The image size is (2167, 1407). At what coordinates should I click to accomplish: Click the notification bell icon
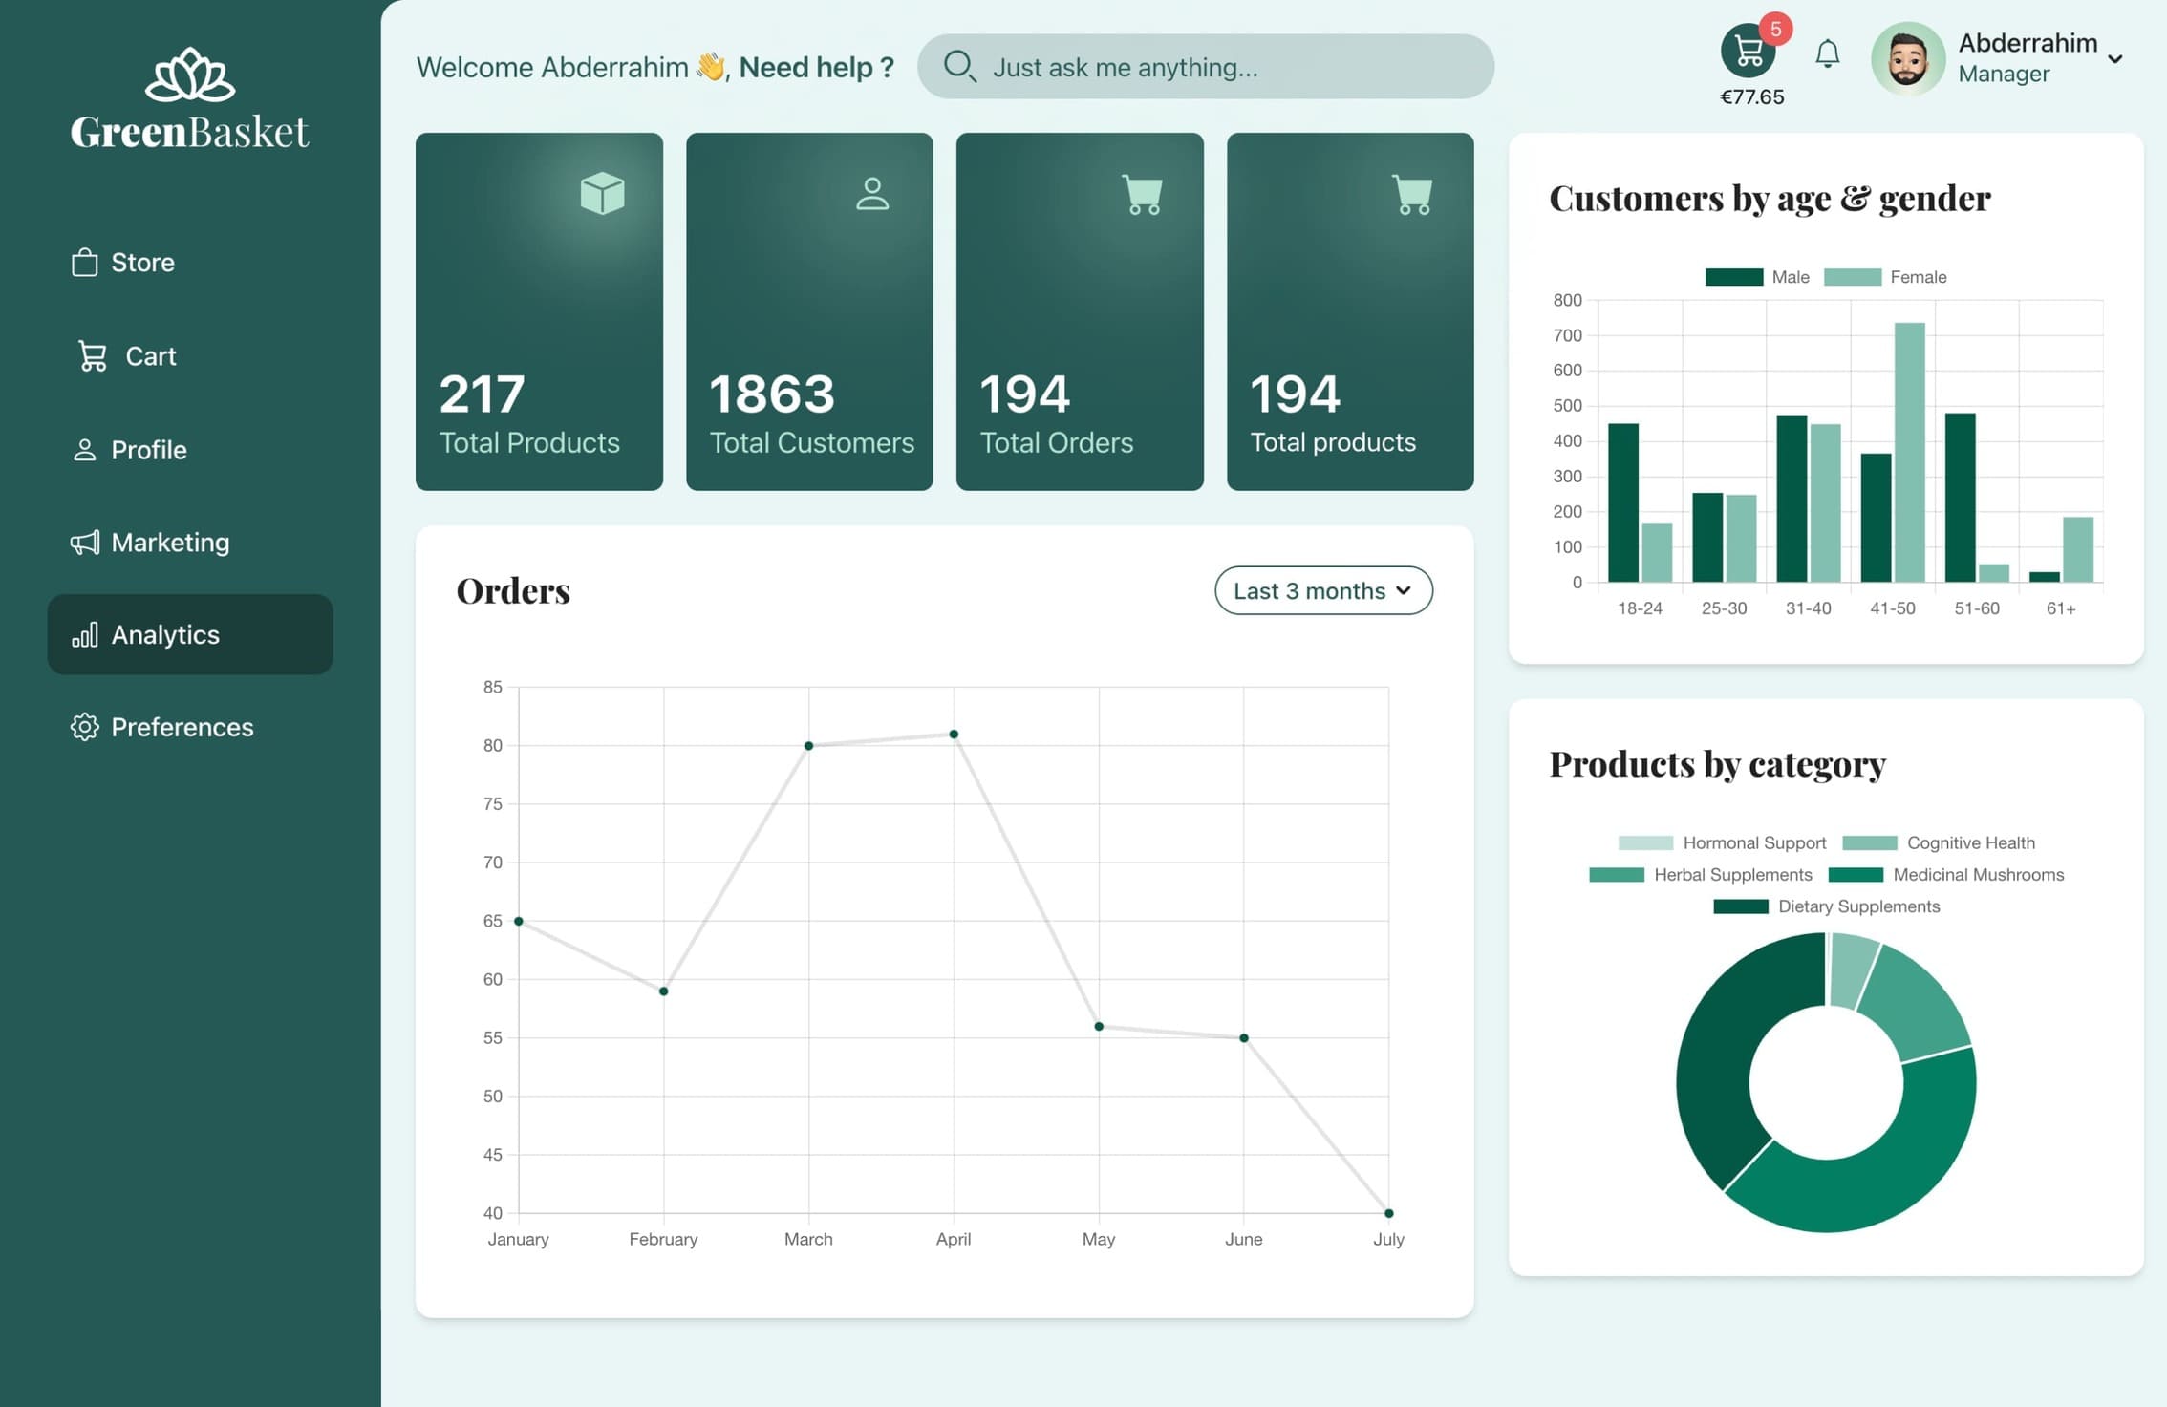pos(1827,54)
